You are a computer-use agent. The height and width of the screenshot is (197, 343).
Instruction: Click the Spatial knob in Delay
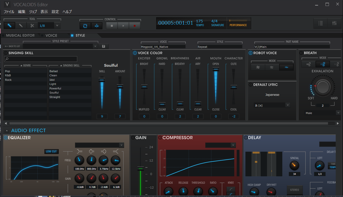coord(294,165)
